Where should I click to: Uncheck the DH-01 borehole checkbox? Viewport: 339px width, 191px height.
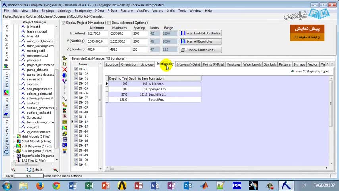pyautogui.click(x=76, y=69)
